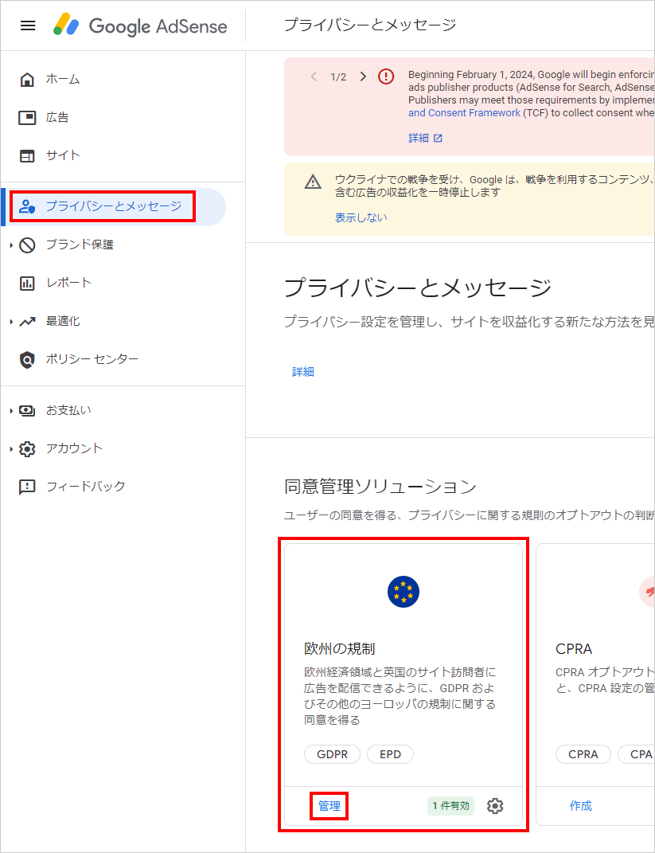Click the CPRA tag chip
This screenshot has width=655, height=853.
(x=583, y=754)
